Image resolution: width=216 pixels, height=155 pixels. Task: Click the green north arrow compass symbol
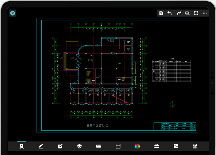(172, 105)
